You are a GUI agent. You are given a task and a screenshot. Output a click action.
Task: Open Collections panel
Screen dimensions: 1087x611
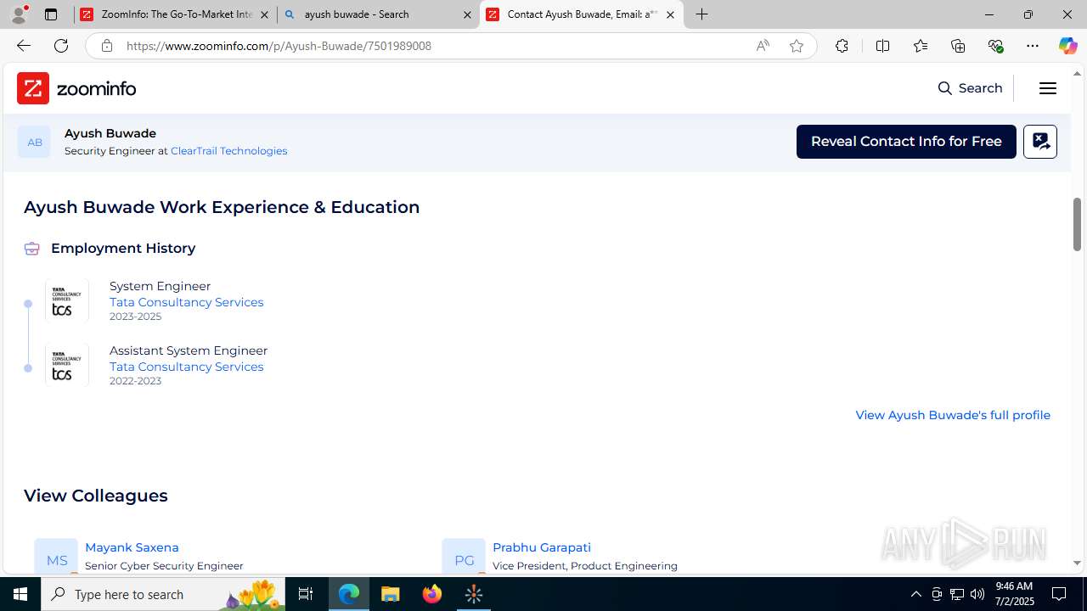[958, 46]
